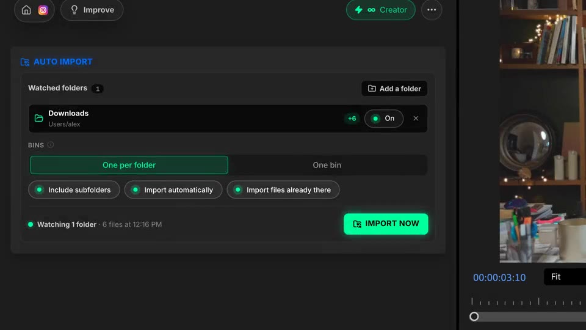Remove the Downloads watched folder

point(416,118)
